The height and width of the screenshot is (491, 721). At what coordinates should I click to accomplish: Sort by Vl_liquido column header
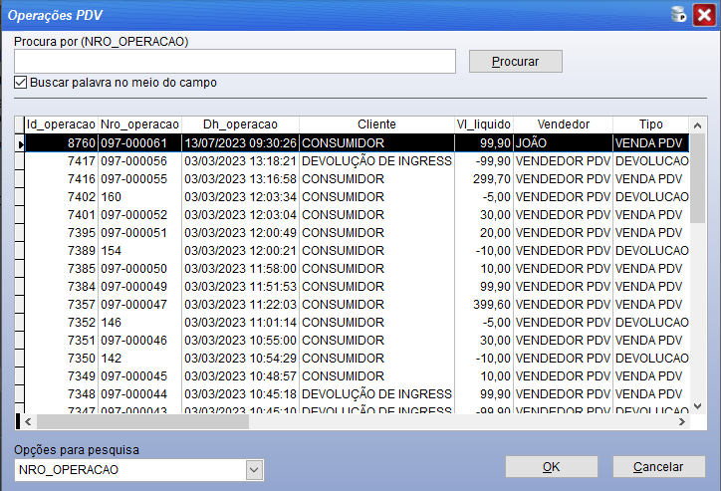click(484, 124)
